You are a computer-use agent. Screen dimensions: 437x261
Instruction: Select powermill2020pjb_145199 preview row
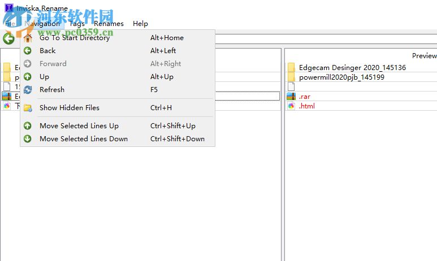(341, 77)
